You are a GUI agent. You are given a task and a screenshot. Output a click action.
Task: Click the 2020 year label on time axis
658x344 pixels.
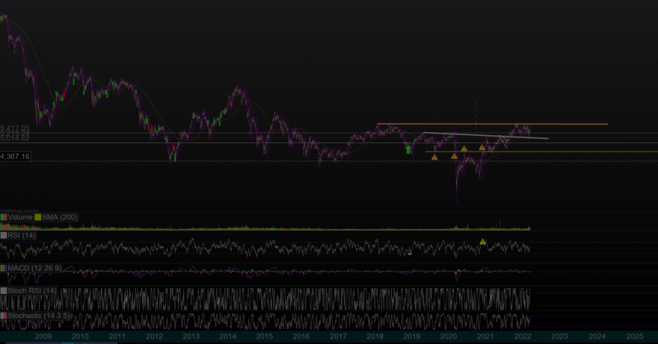[x=448, y=337]
